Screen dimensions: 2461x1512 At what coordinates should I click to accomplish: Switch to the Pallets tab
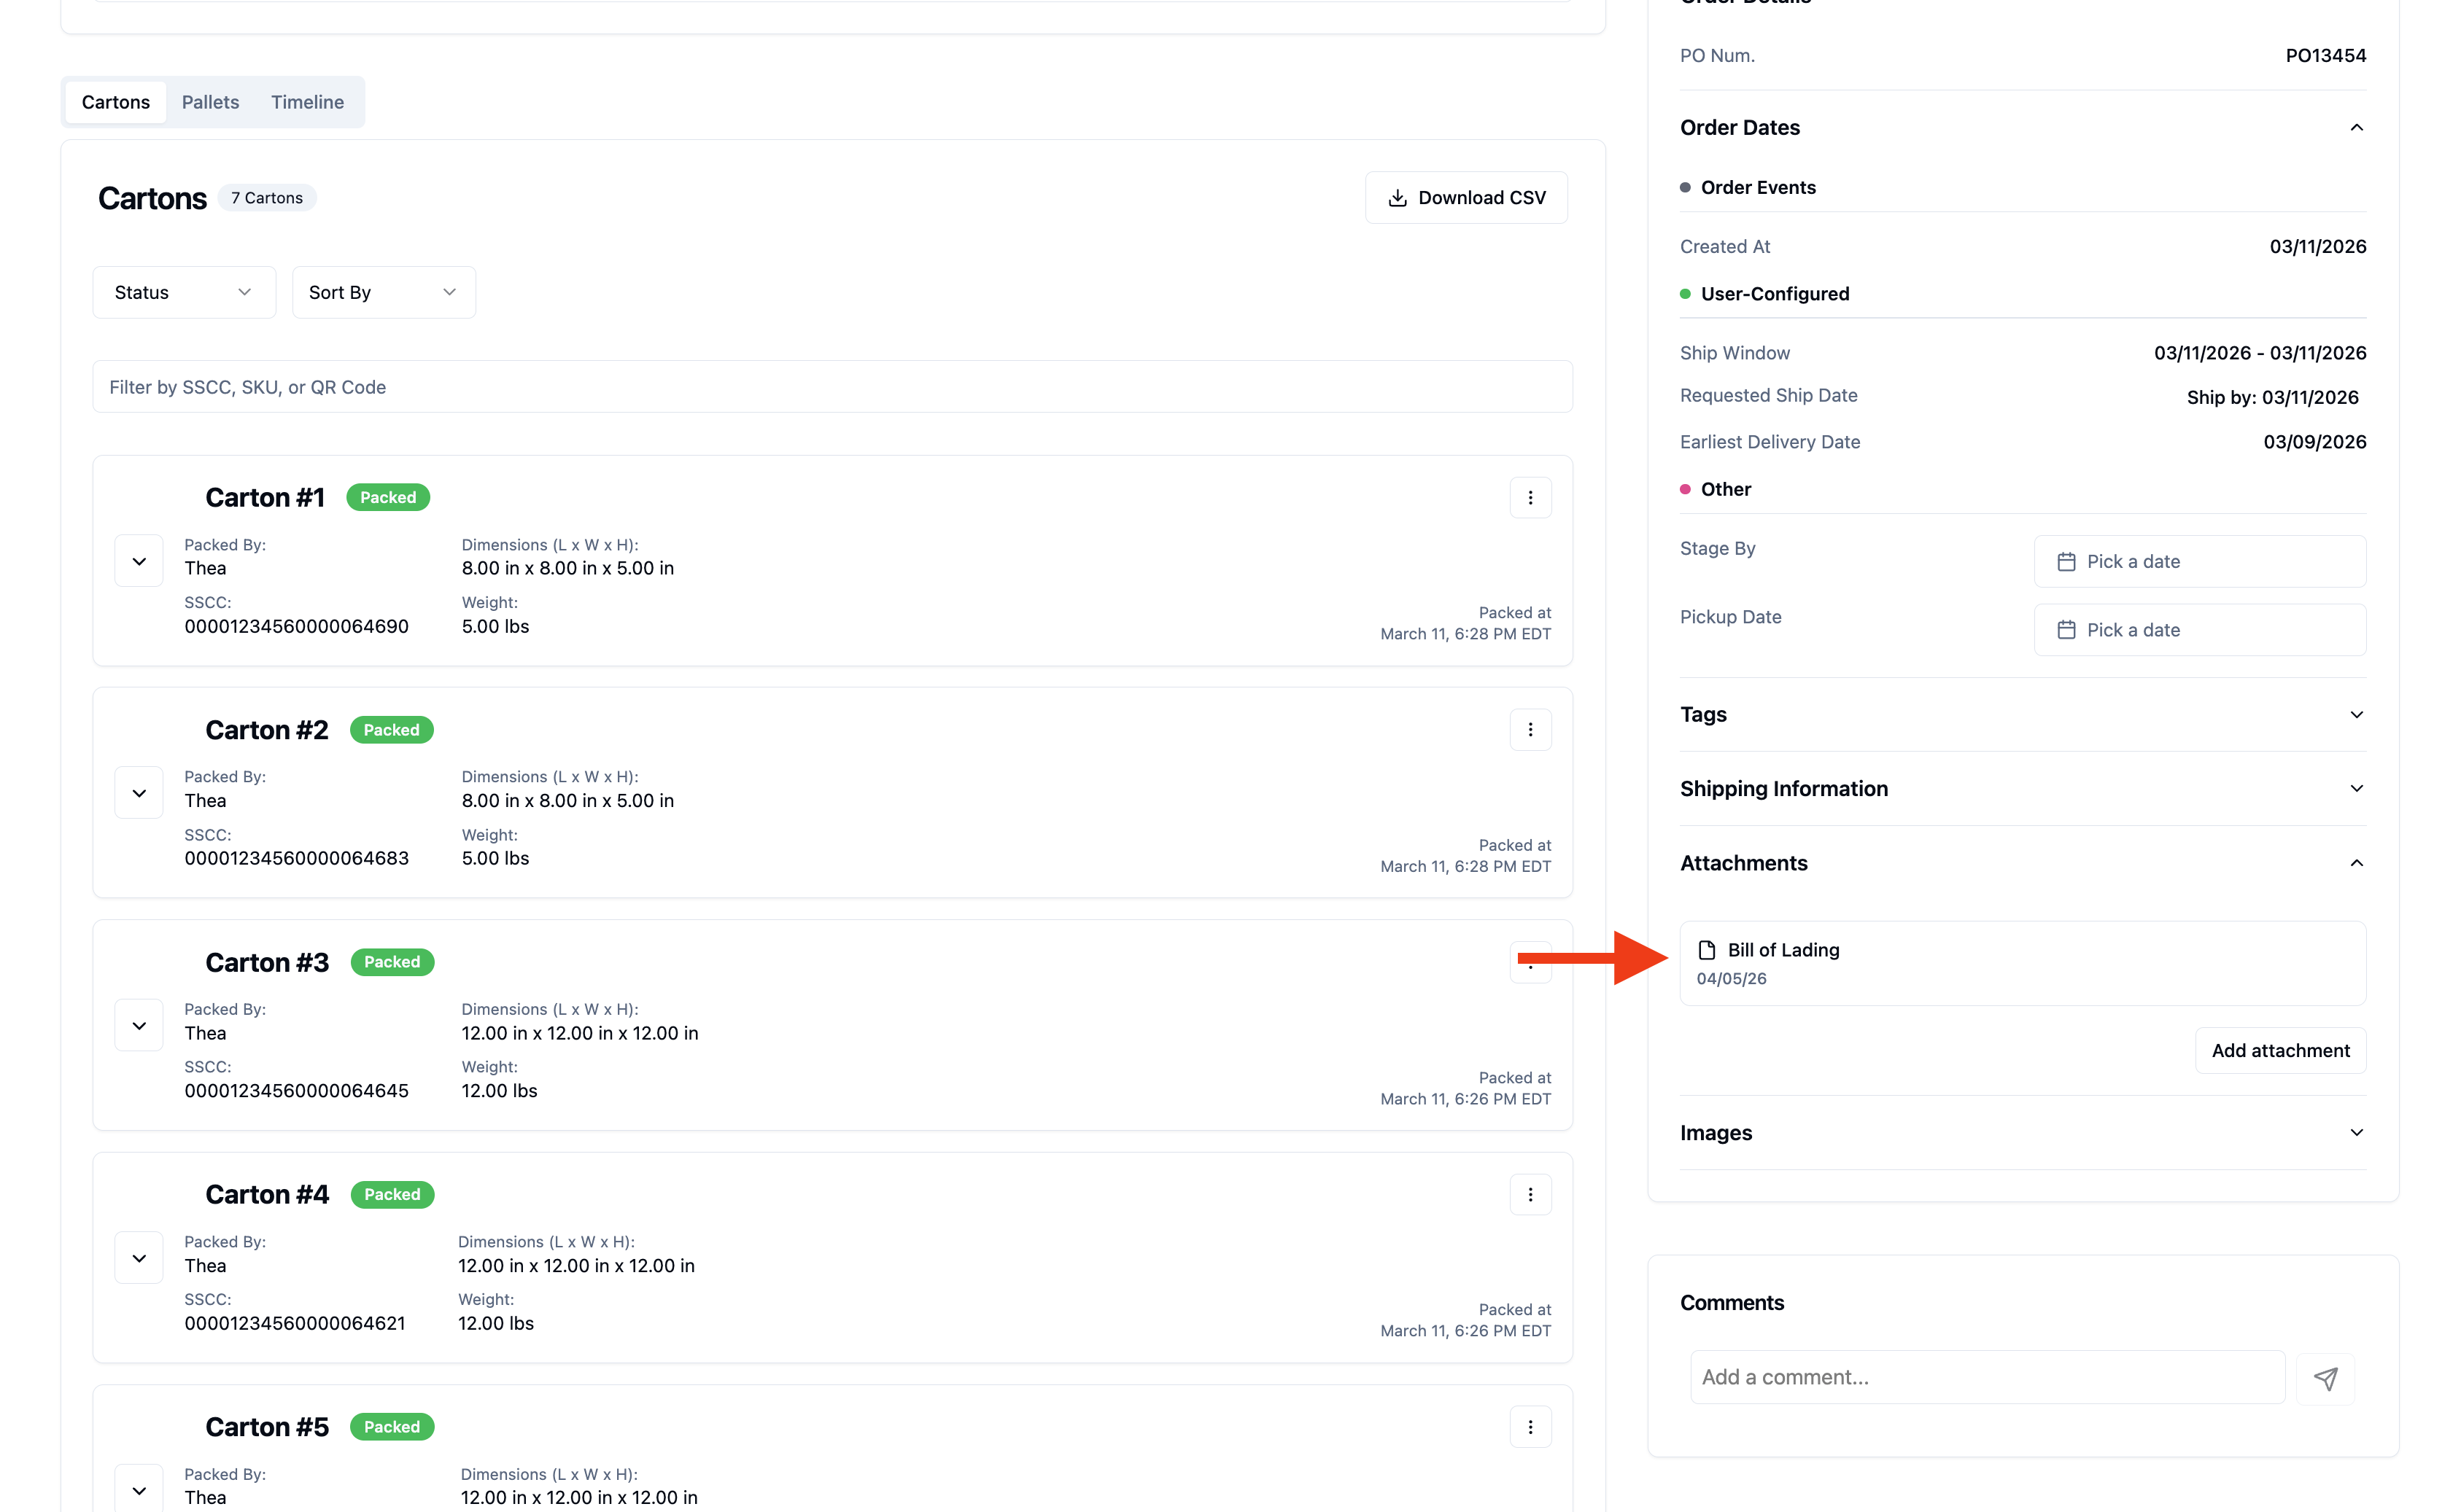(x=210, y=102)
